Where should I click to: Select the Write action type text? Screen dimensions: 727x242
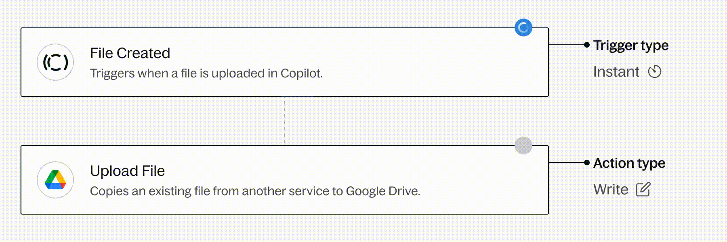coord(611,190)
